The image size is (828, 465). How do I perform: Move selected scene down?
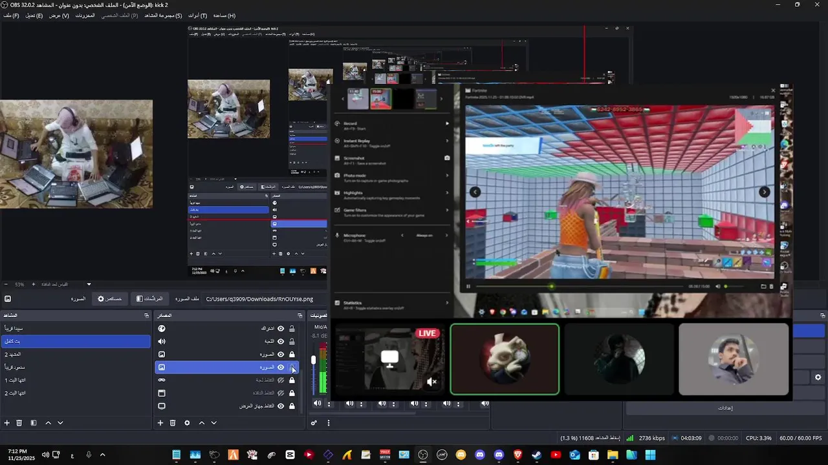pyautogui.click(x=60, y=423)
